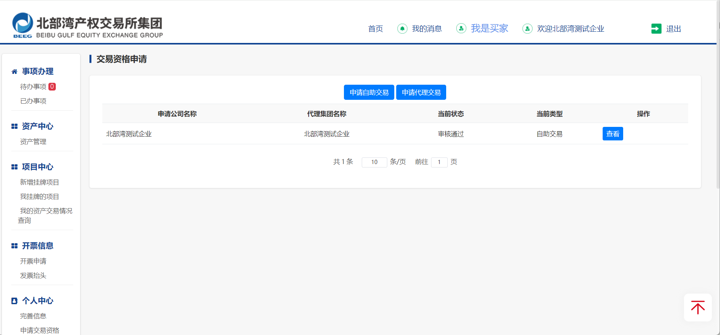The width and height of the screenshot is (720, 335).
Task: Open 首页 in the top navigation
Action: tap(375, 29)
